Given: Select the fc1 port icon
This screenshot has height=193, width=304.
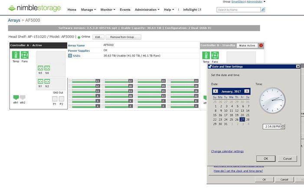Looking at the screenshot, I should [x=40, y=81].
